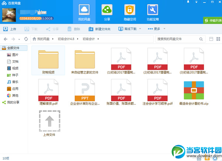
Task: Open the 传输列表 panel
Action: [x=213, y=20]
